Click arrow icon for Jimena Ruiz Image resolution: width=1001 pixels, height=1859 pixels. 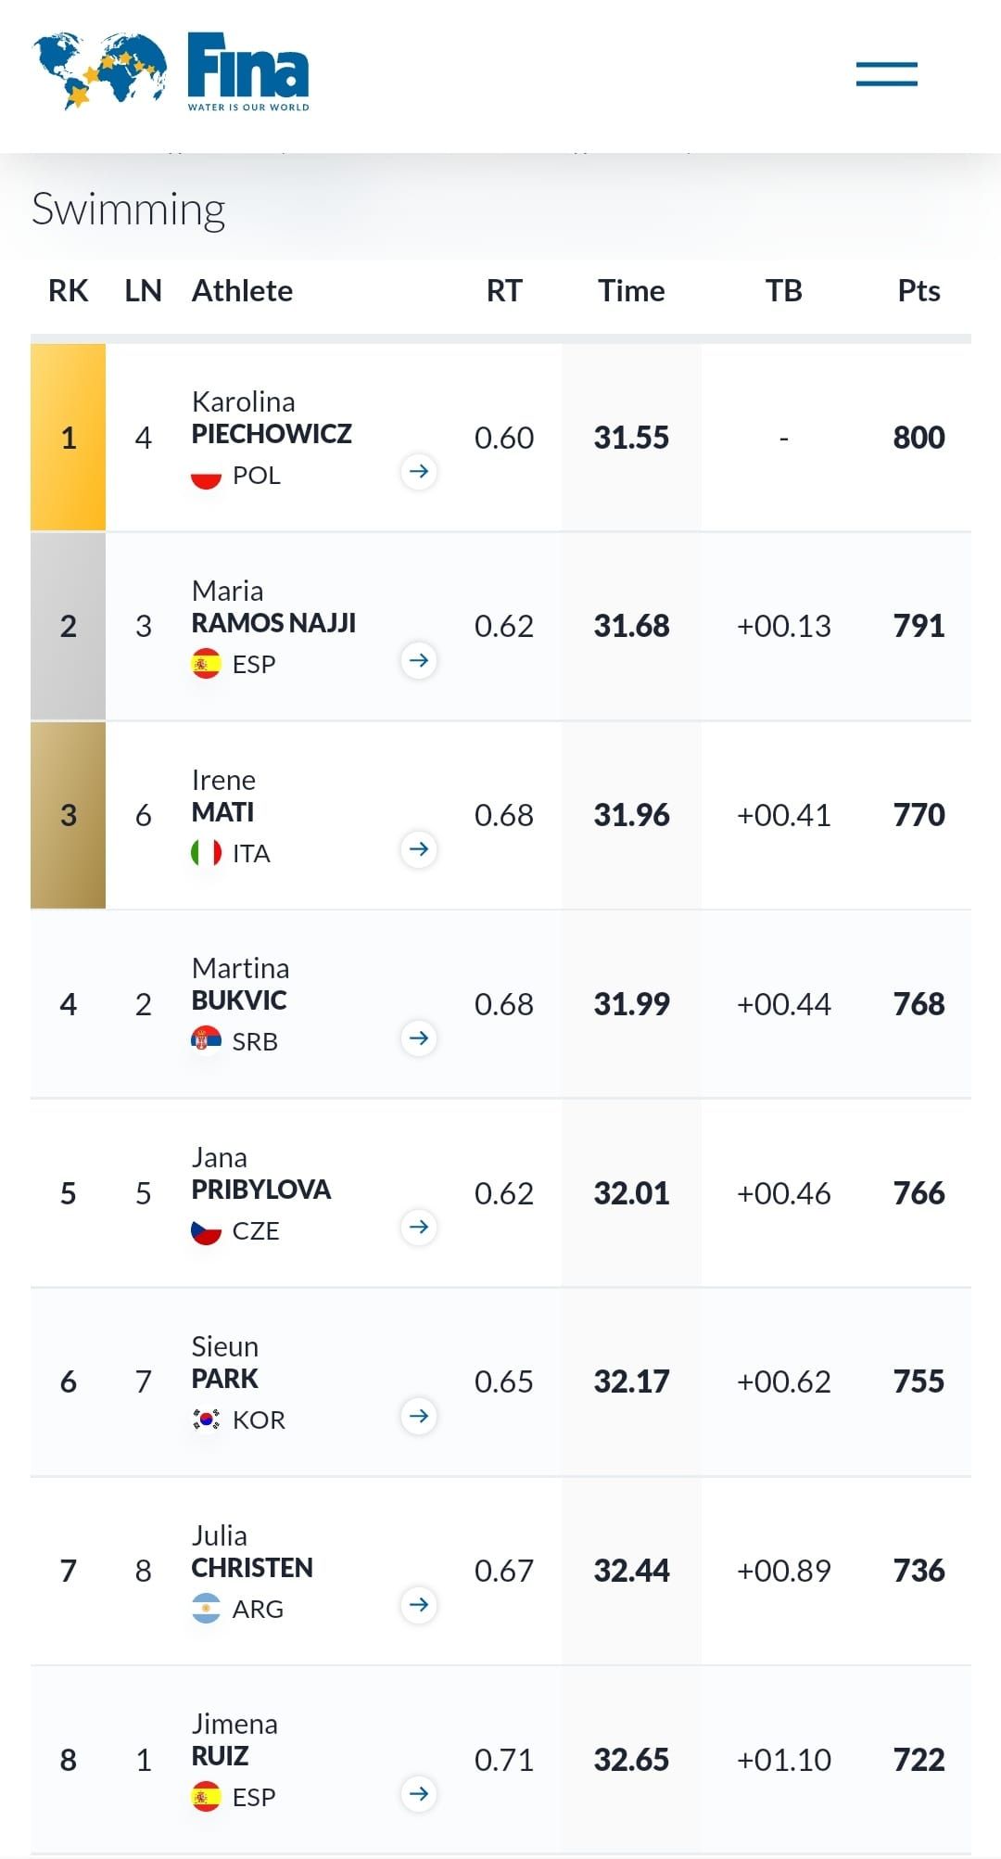tap(419, 1794)
